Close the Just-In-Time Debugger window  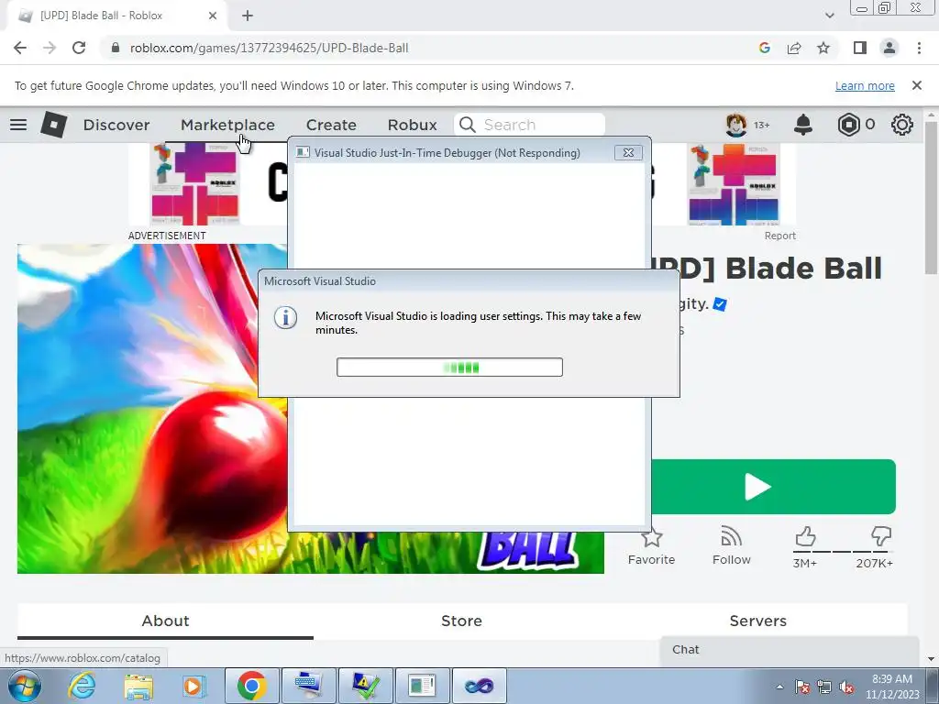(628, 153)
